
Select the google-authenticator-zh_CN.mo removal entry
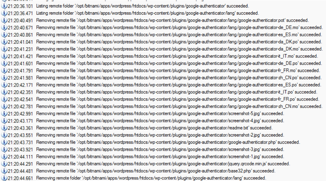162,106
